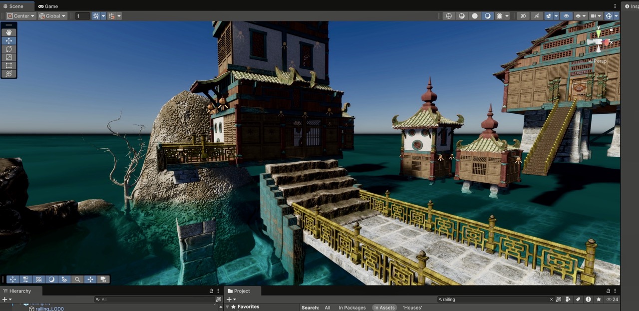Focus the Hierarchy search field

pyautogui.click(x=155, y=300)
